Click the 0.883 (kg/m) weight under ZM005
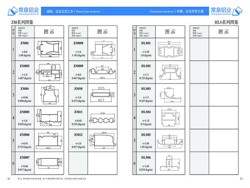 coord(25,124)
